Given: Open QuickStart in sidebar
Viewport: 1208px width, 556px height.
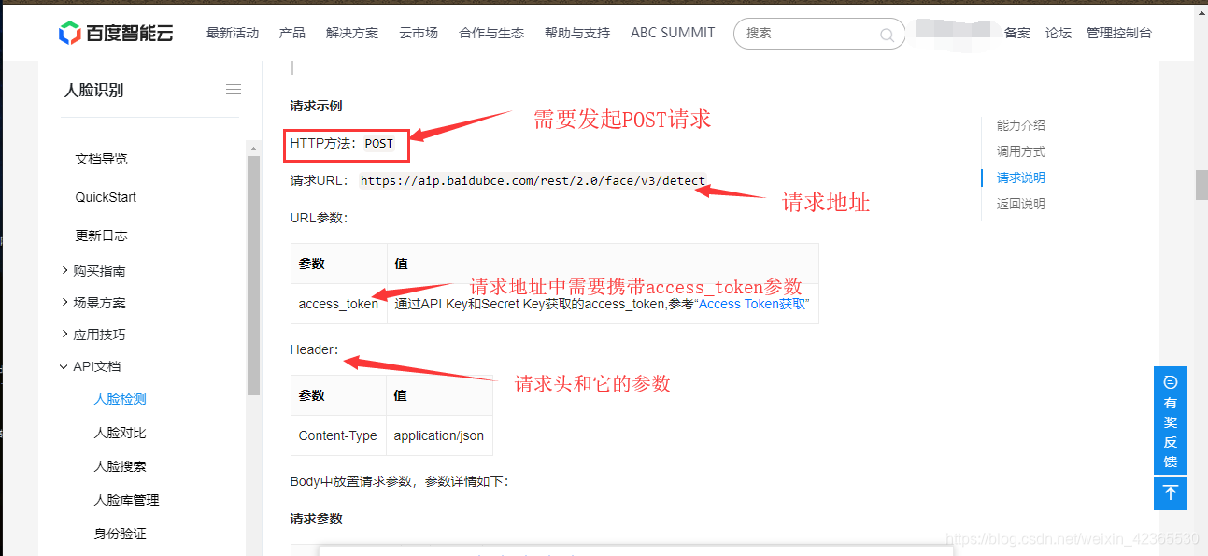Looking at the screenshot, I should [106, 197].
